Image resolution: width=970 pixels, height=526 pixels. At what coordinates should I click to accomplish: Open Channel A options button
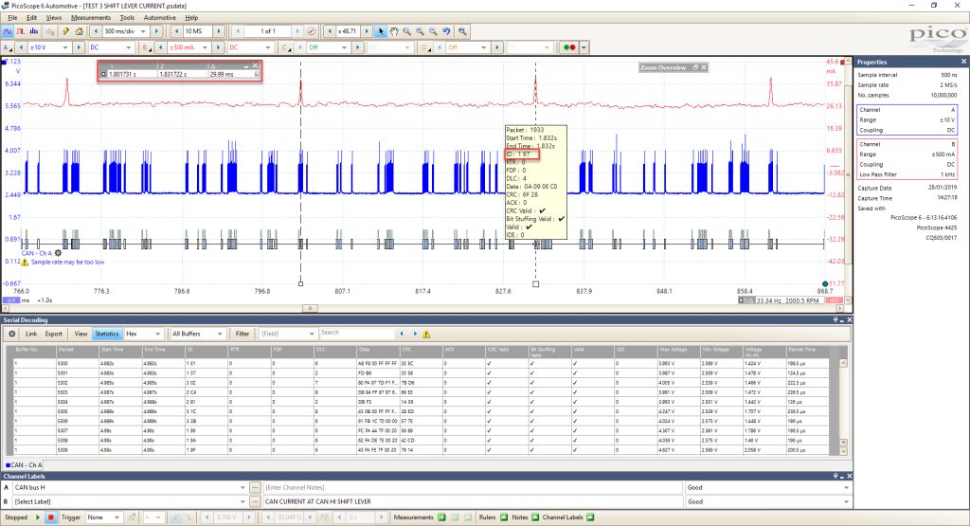coord(8,47)
